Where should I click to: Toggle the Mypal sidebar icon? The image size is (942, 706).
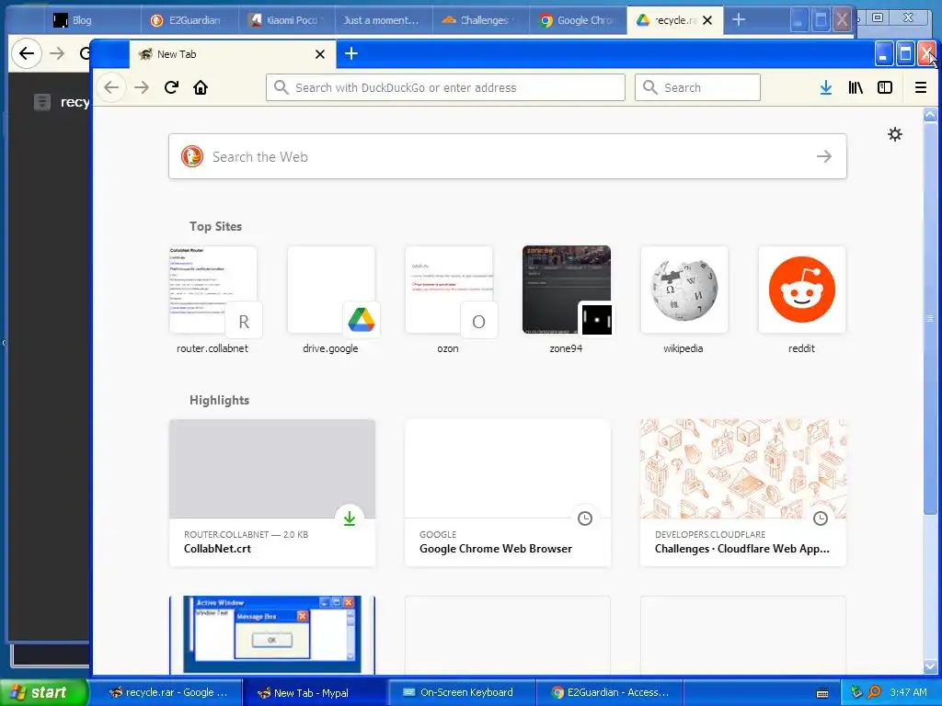(x=885, y=87)
